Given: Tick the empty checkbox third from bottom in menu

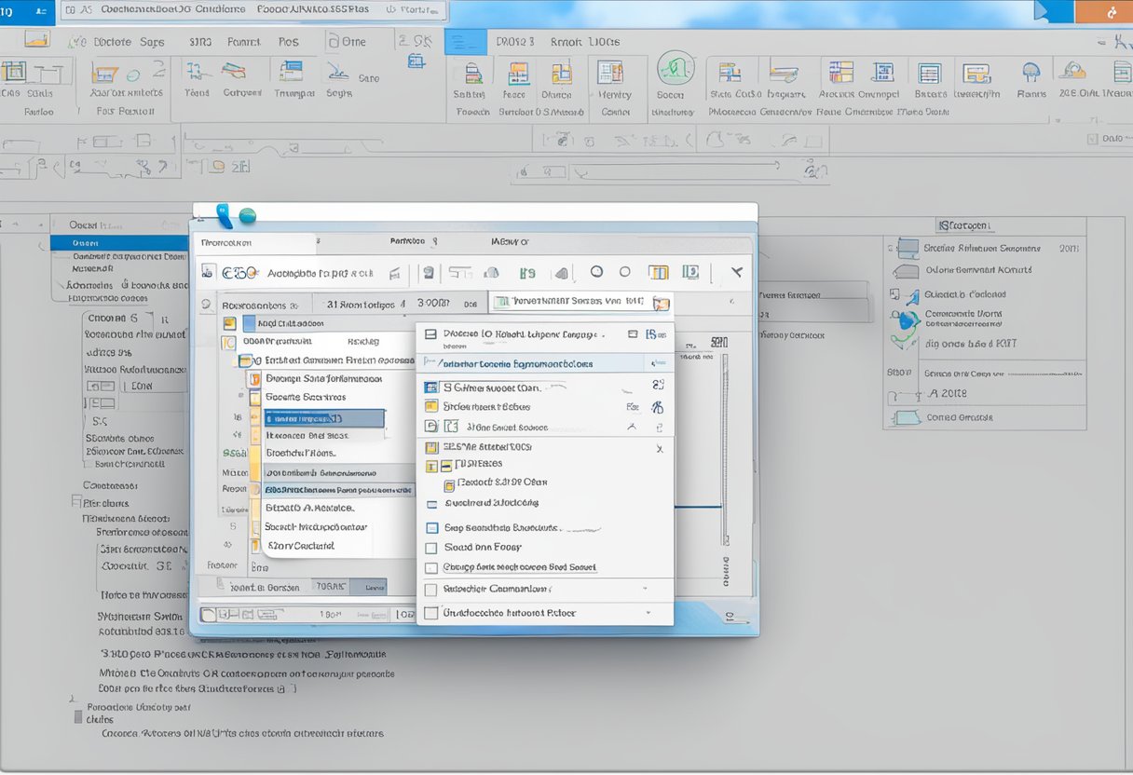Looking at the screenshot, I should pyautogui.click(x=430, y=567).
